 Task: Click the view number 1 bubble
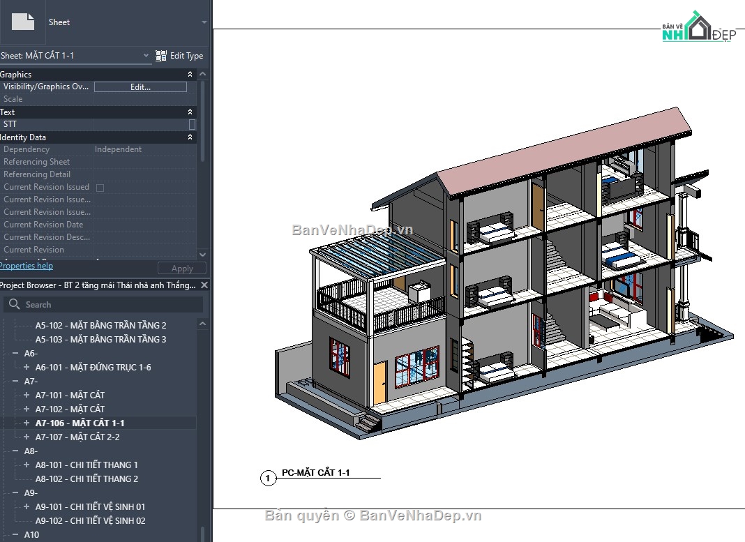268,478
